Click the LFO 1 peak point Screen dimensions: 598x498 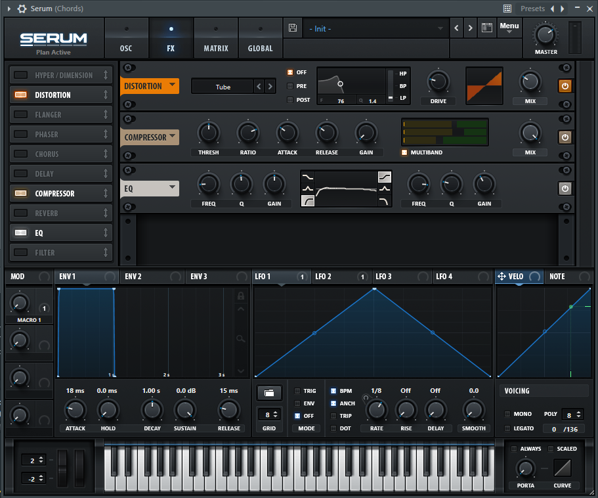coord(375,289)
